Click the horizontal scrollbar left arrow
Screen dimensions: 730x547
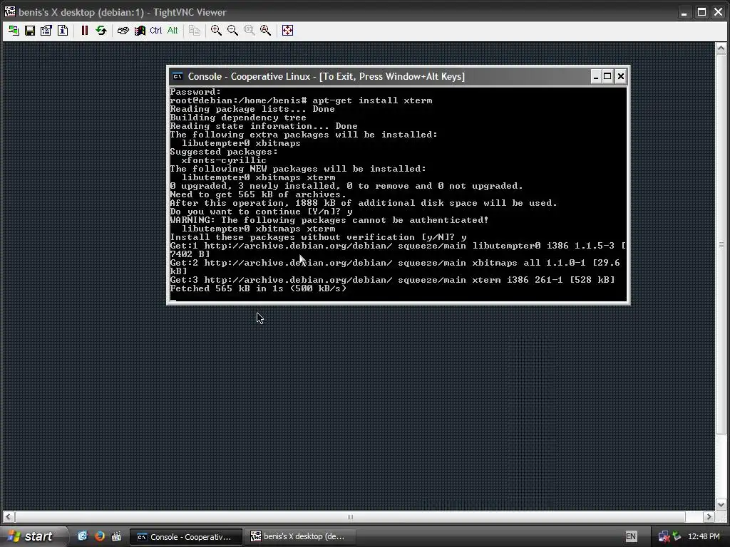[x=9, y=517]
